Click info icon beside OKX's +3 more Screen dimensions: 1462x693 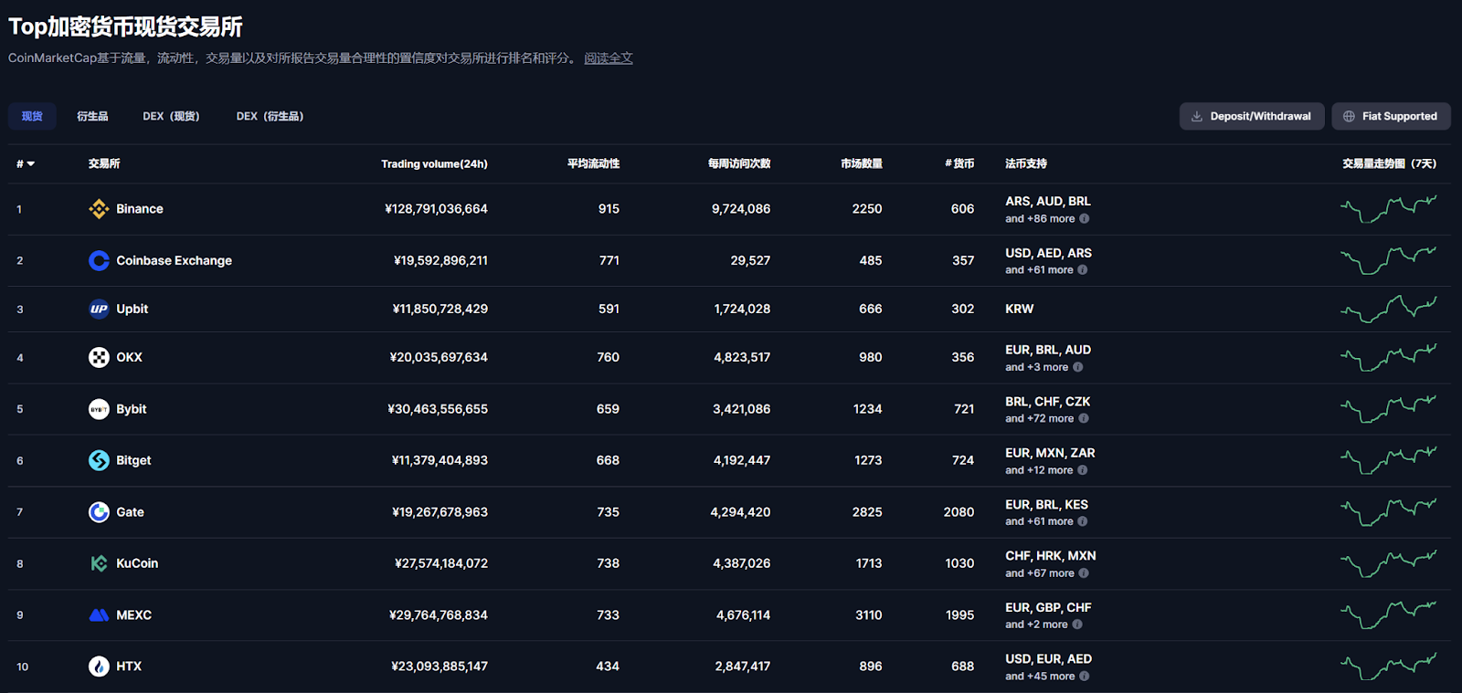click(1077, 367)
